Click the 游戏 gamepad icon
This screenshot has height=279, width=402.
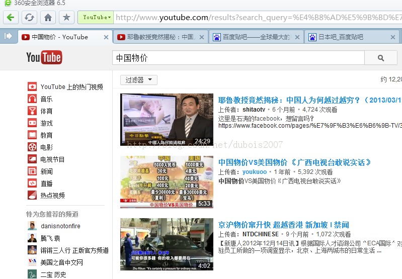32,123
